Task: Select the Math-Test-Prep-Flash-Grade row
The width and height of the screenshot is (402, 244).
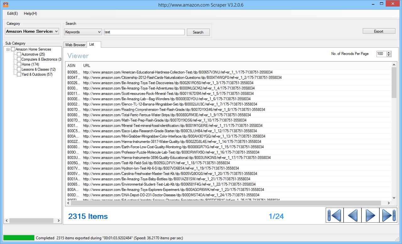Action: tap(229, 120)
